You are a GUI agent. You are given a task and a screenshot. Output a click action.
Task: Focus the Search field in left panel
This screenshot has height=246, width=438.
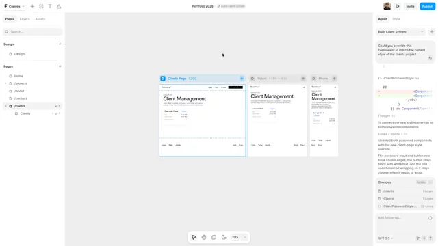(32, 31)
